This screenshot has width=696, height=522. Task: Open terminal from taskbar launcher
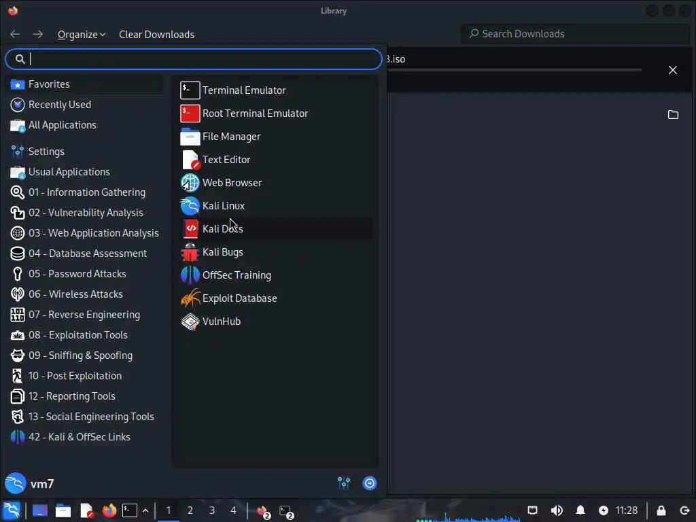coord(130,510)
